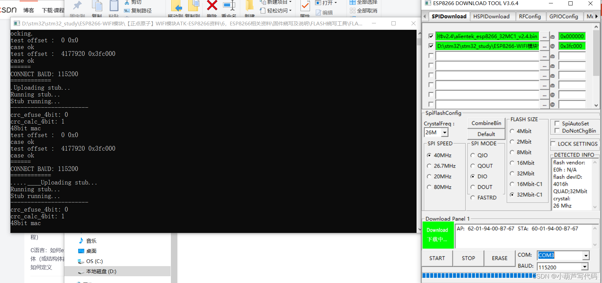Click the Properties checkmark icon in Explorer ribbon

tap(305, 6)
